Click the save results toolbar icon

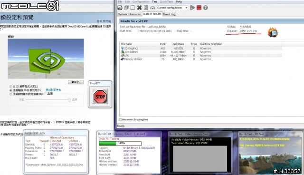[x=120, y=8]
